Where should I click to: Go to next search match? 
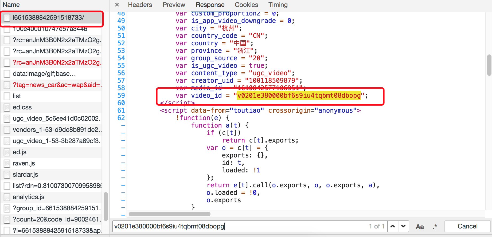(x=403, y=226)
